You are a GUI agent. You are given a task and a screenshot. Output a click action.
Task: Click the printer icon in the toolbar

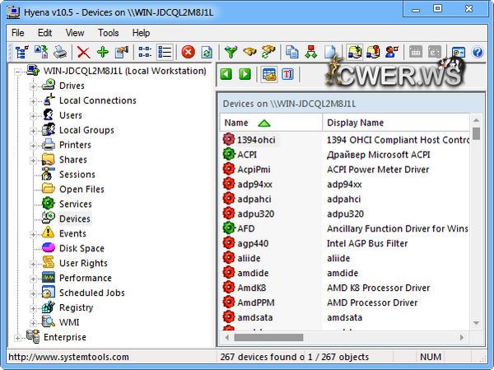[60, 53]
